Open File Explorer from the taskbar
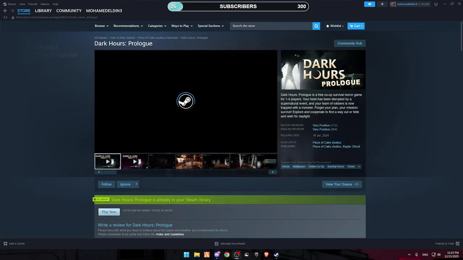The width and height of the screenshot is (463, 260). pyautogui.click(x=197, y=255)
